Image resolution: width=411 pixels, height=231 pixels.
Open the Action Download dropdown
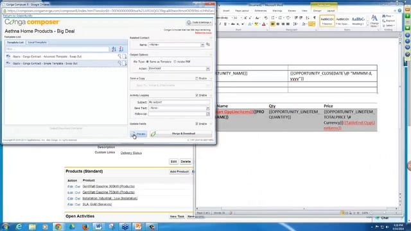pos(208,69)
